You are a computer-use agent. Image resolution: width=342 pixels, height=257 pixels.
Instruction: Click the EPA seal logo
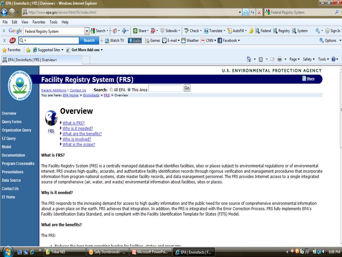tap(20, 85)
